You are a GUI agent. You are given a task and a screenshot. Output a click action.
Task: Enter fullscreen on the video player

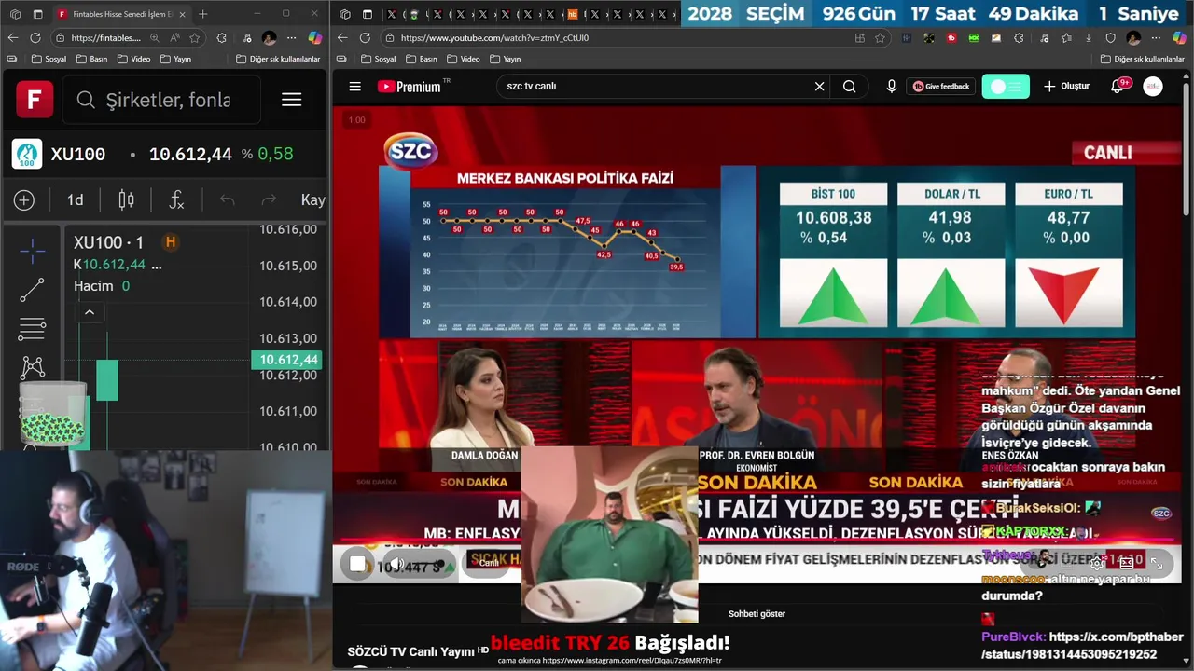point(1157,563)
